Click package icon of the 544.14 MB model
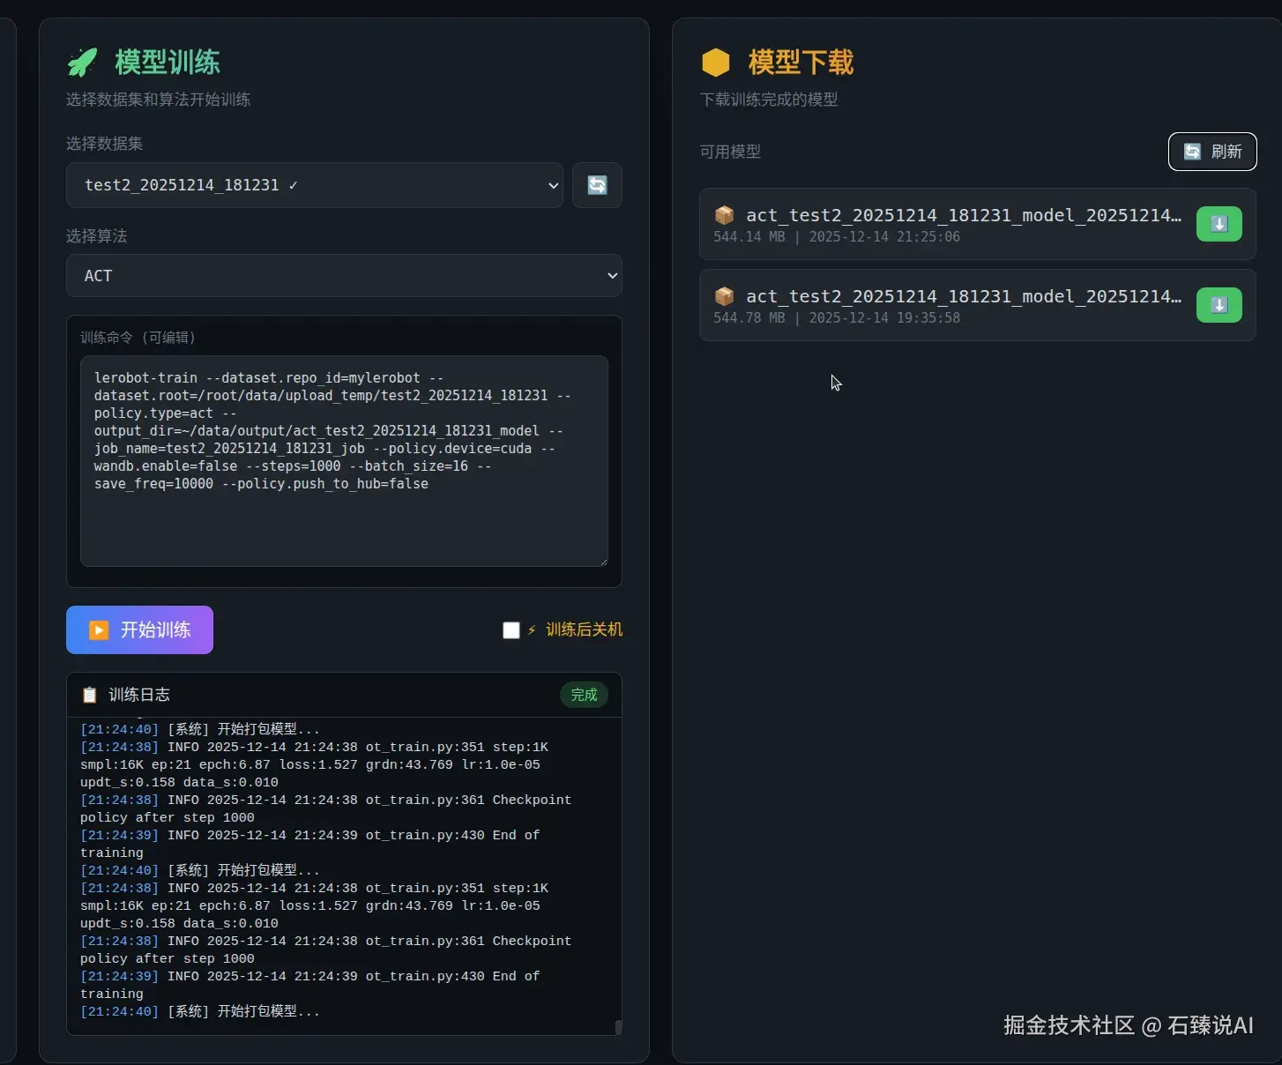Image resolution: width=1282 pixels, height=1065 pixels. [725, 215]
